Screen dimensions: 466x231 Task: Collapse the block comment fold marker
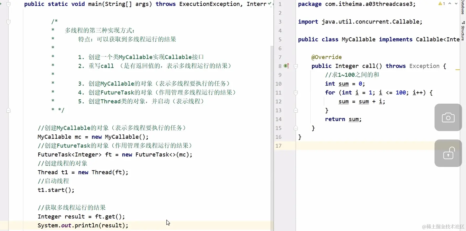pos(8,22)
